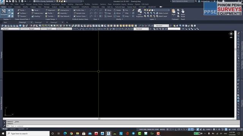
Task: Open File Explorer from taskbar
Action: [x=77, y=133]
